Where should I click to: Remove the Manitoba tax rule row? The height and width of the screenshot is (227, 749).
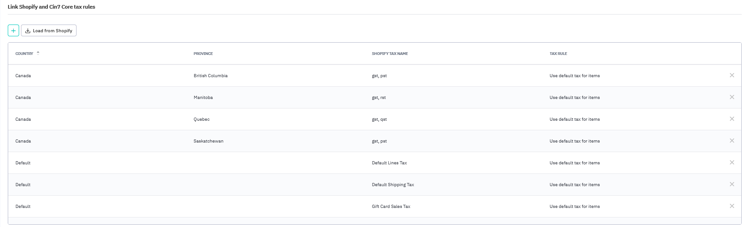732,97
